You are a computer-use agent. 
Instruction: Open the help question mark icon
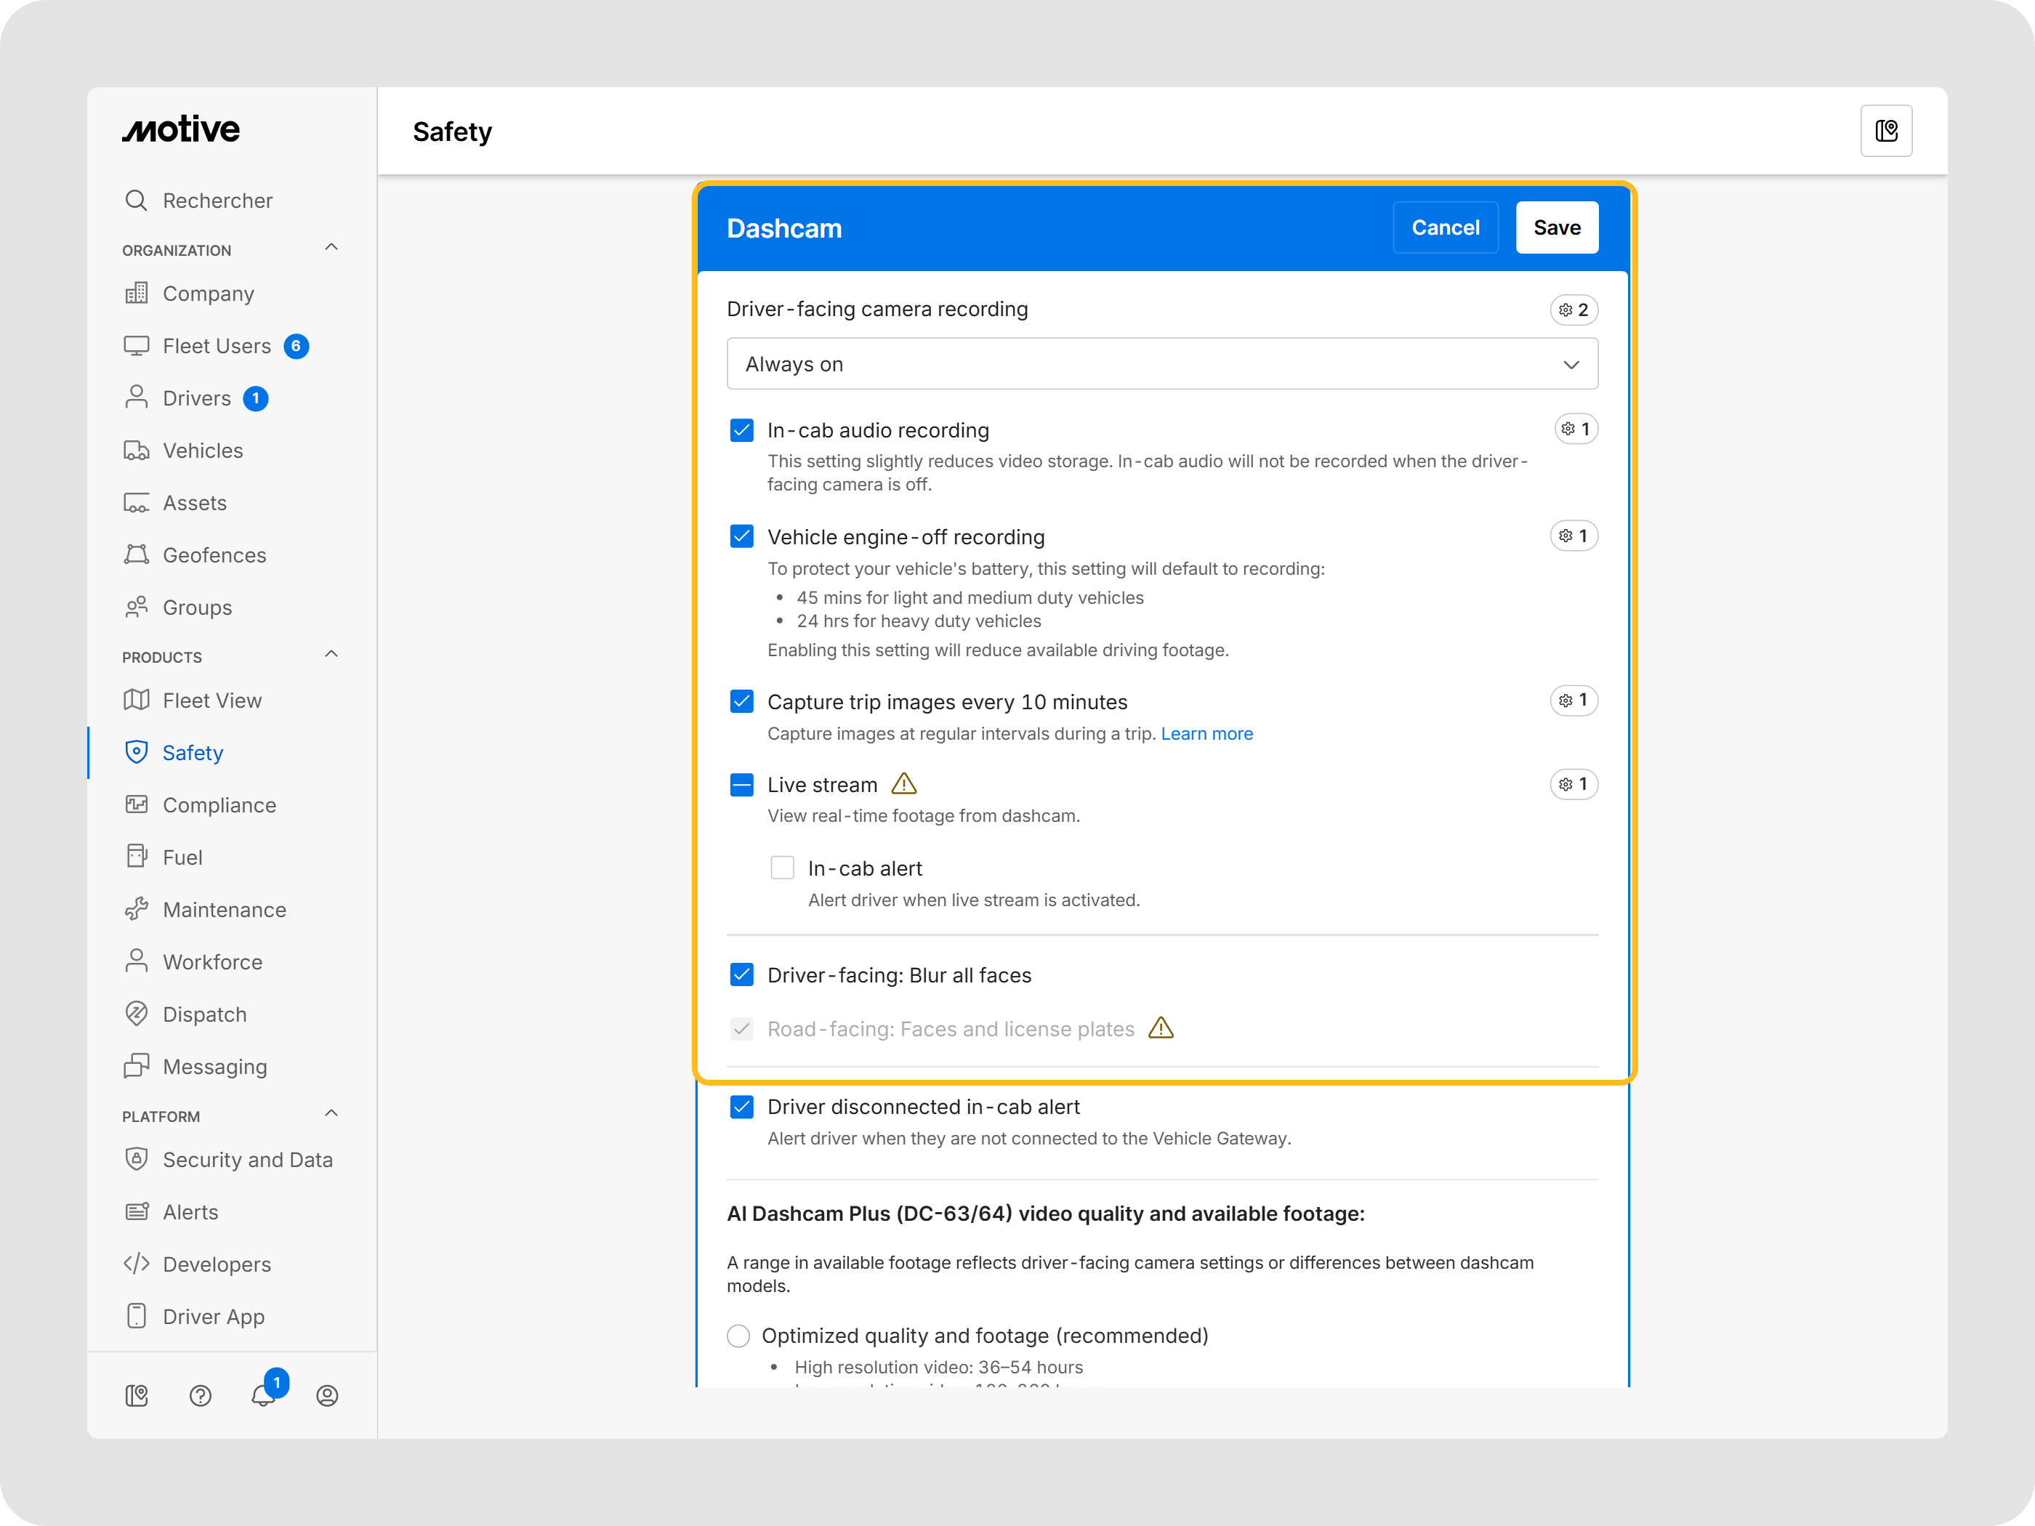(201, 1395)
